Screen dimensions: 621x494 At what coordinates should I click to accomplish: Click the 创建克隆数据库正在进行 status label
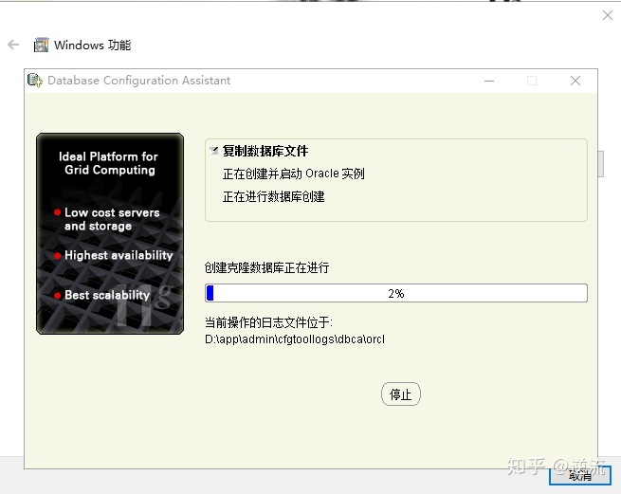point(266,267)
